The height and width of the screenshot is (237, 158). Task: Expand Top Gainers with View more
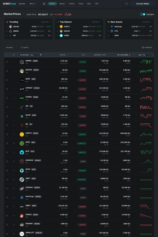pos(96,22)
